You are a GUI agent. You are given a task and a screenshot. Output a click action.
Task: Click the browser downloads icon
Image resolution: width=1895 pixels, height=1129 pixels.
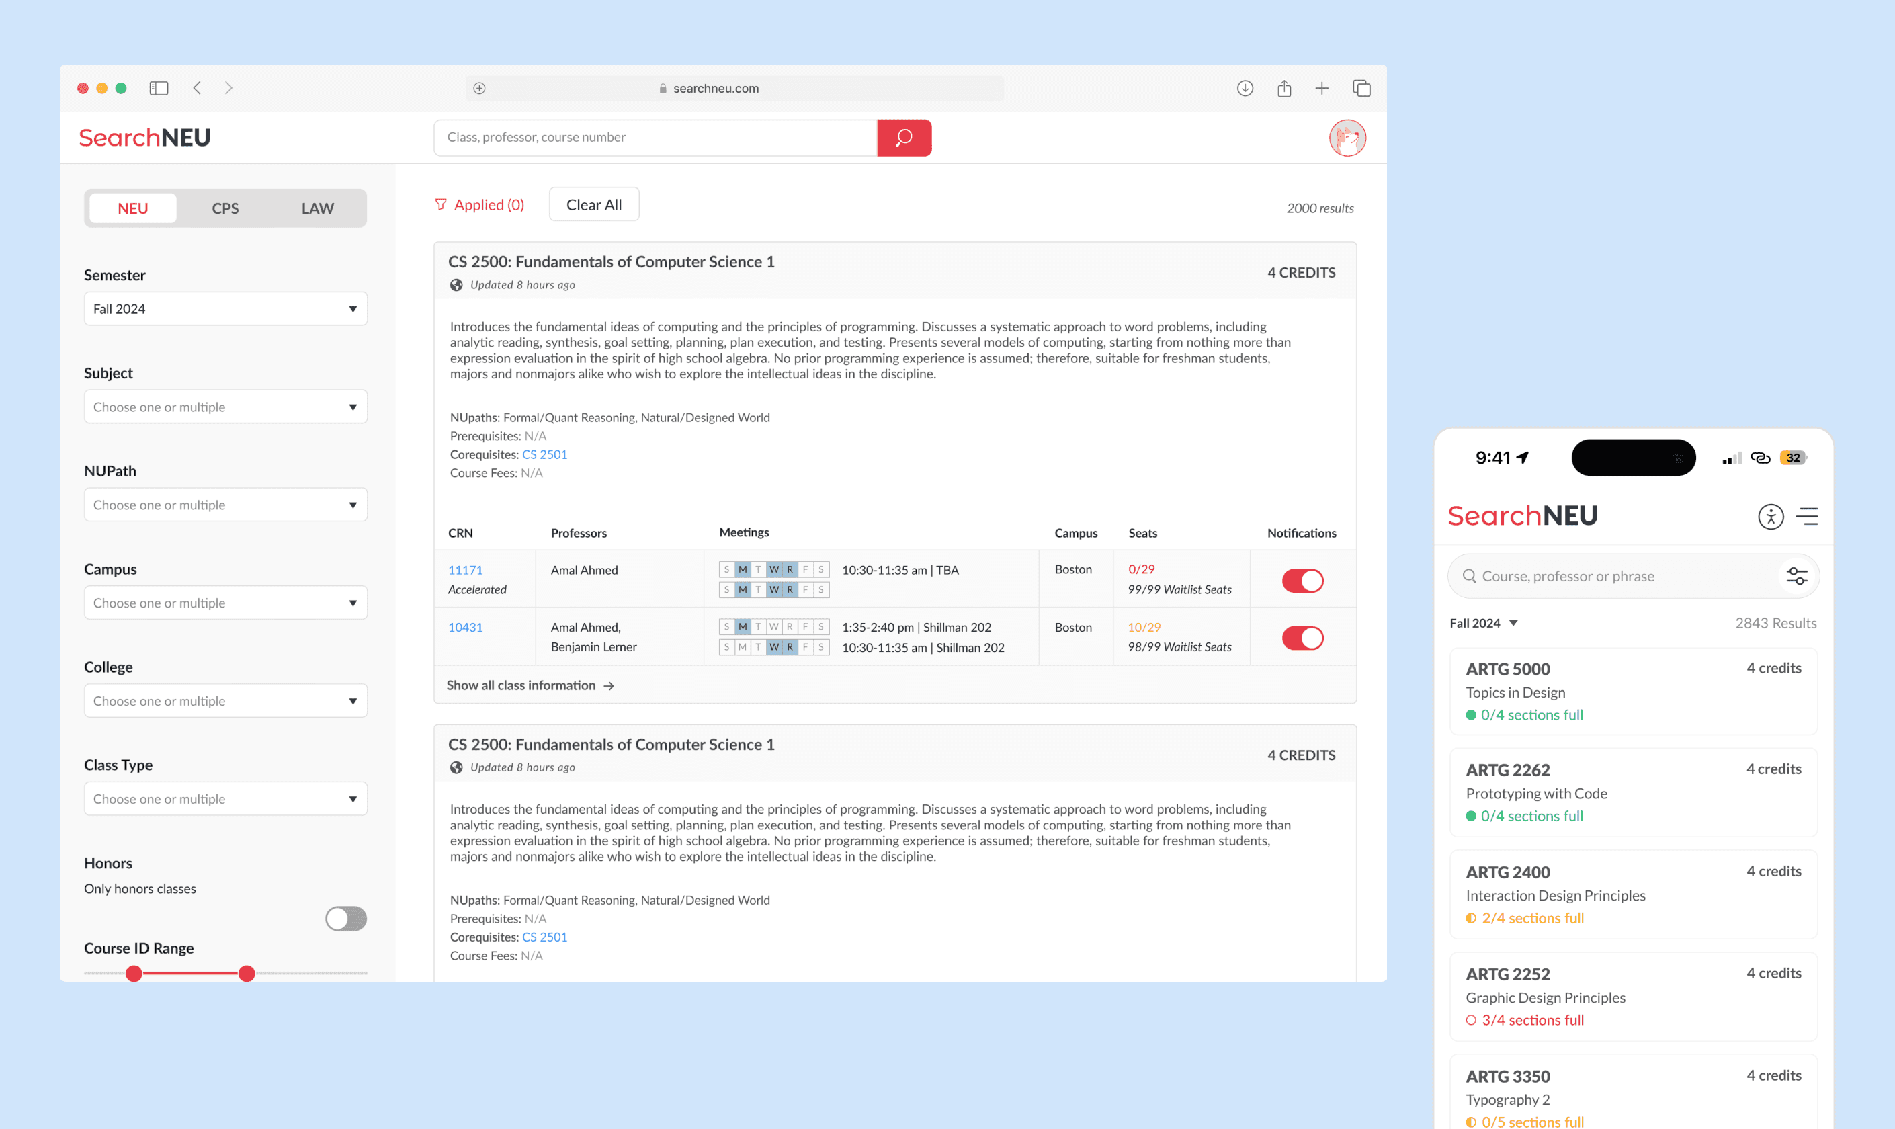point(1245,88)
